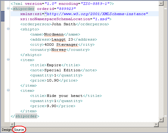This screenshot has width=168, height=133.
Task: Collapse the shipto element fold
Action: (x=8, y=29)
